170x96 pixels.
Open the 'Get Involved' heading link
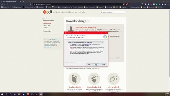tap(113, 87)
